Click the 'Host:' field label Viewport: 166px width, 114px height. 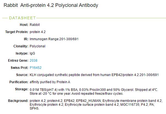tap(24, 25)
